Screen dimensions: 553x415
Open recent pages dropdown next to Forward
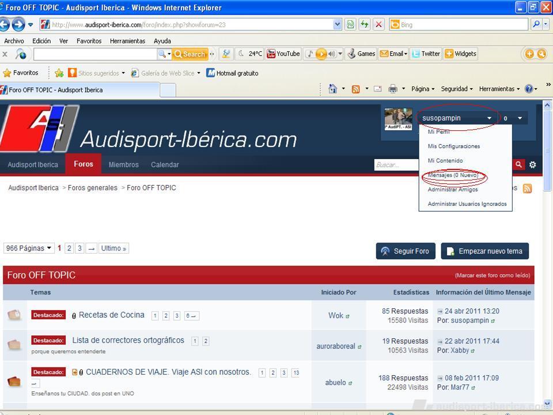[x=31, y=25]
